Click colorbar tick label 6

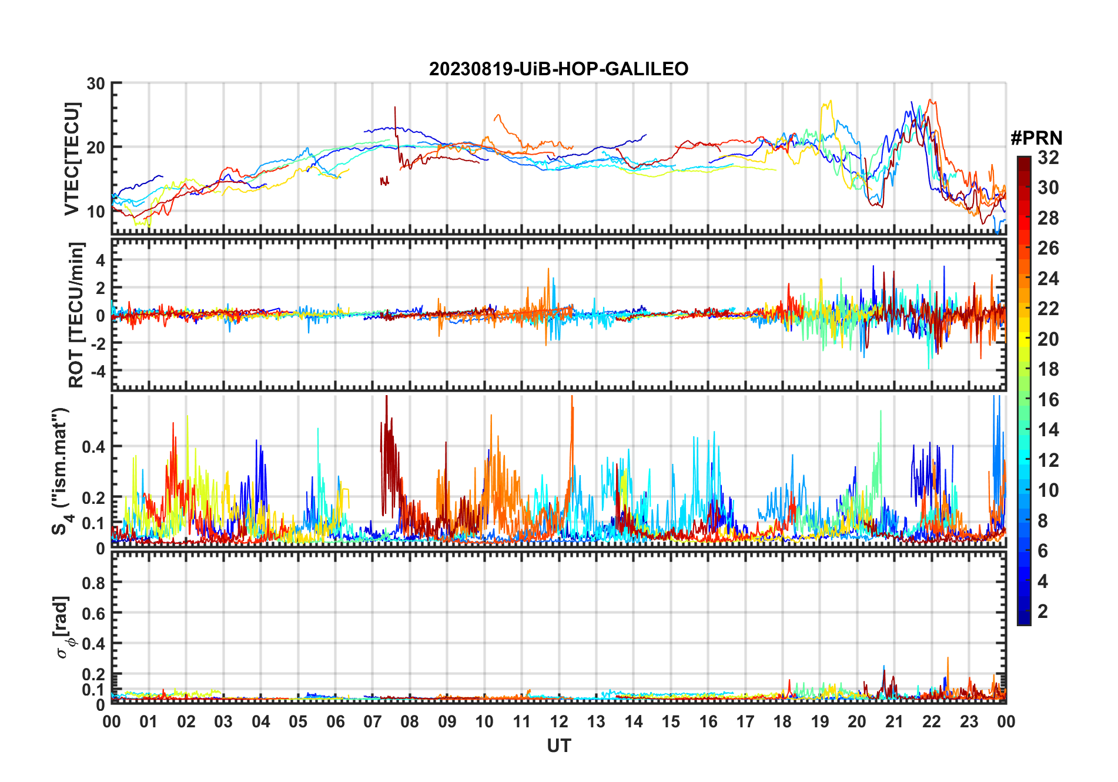coord(1043,551)
